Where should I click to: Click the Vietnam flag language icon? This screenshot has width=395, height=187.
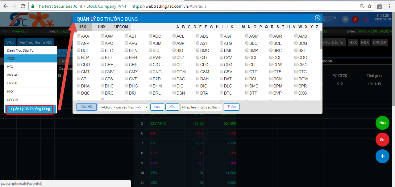(355, 19)
